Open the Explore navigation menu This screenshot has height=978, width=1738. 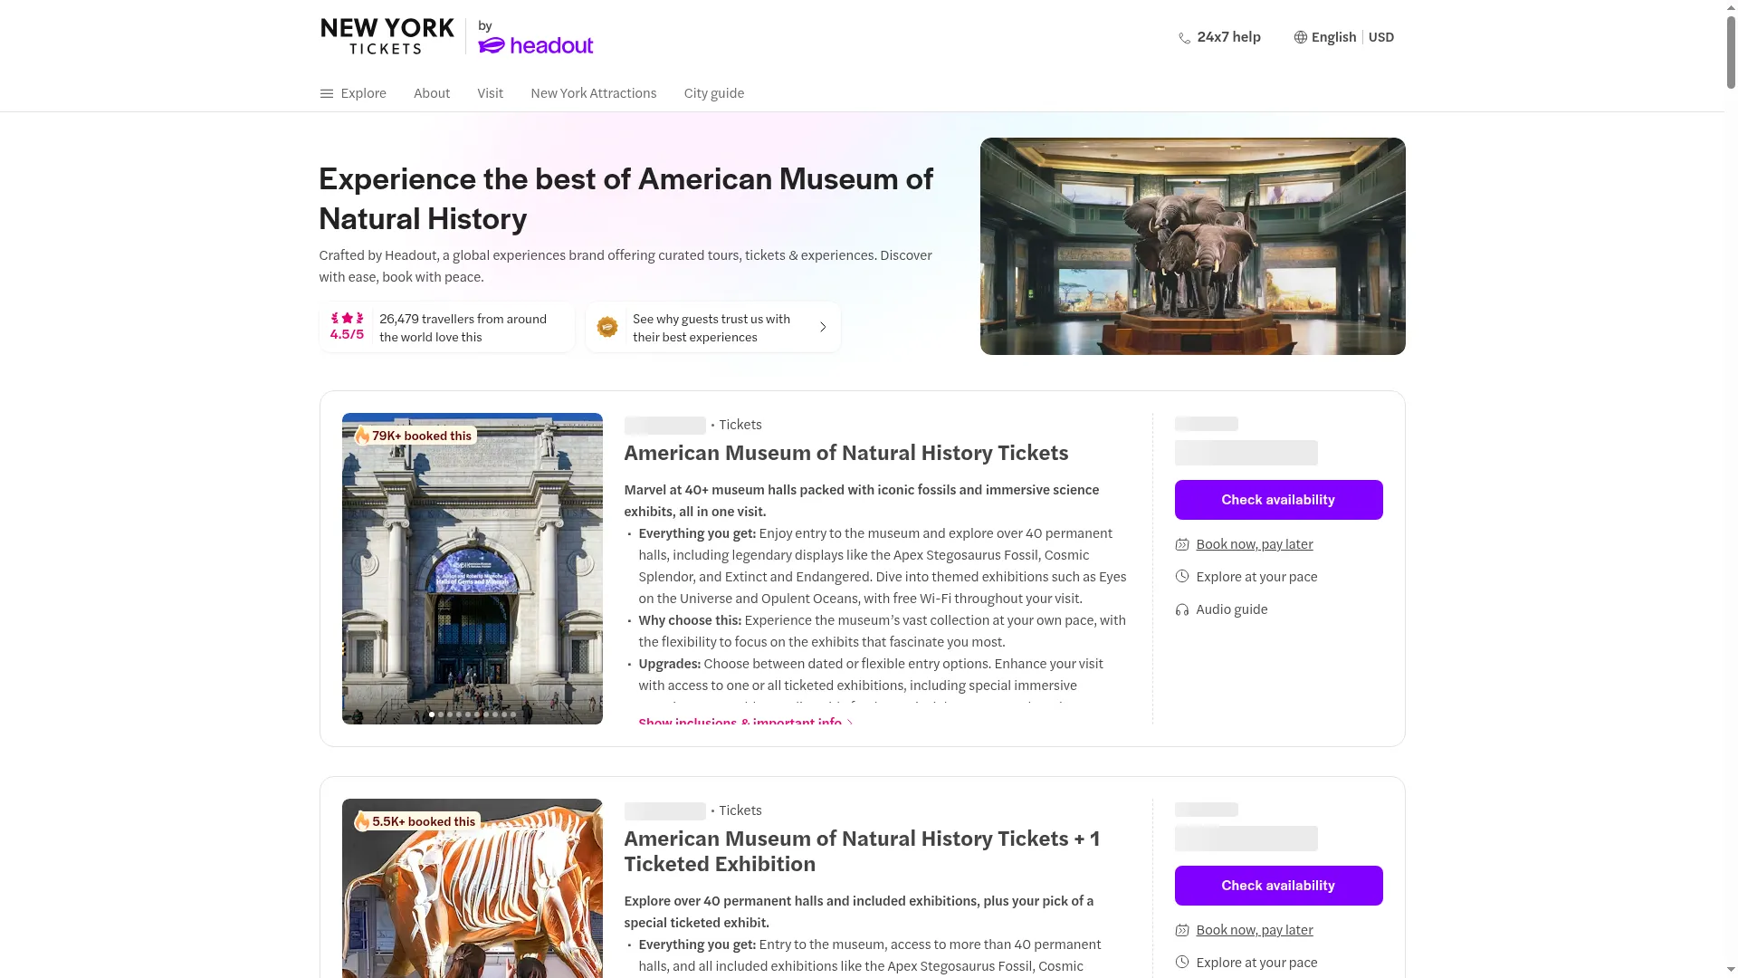[353, 93]
